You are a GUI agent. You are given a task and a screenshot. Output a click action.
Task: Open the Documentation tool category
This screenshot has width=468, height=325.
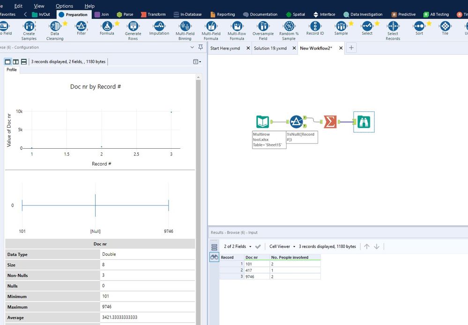click(260, 14)
